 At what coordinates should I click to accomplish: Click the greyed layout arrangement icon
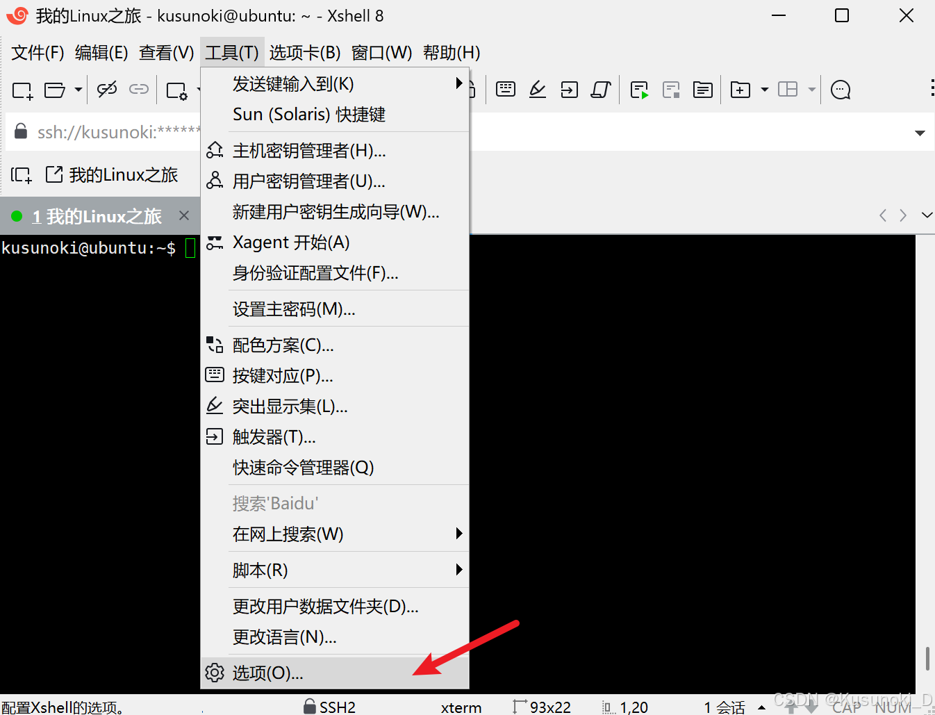[x=788, y=89]
